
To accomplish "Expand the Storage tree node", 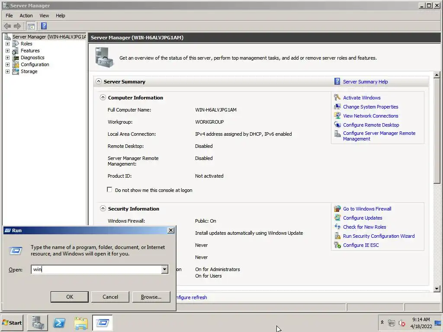I will pyautogui.click(x=8, y=71).
